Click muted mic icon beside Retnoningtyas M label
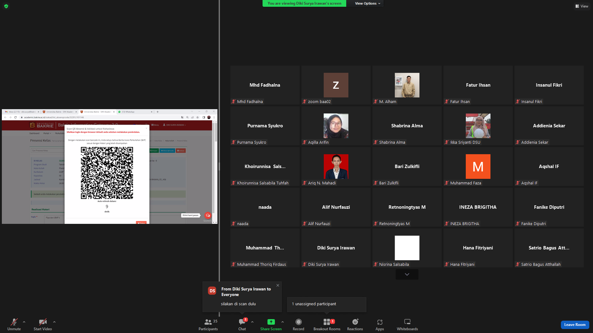 [376, 224]
